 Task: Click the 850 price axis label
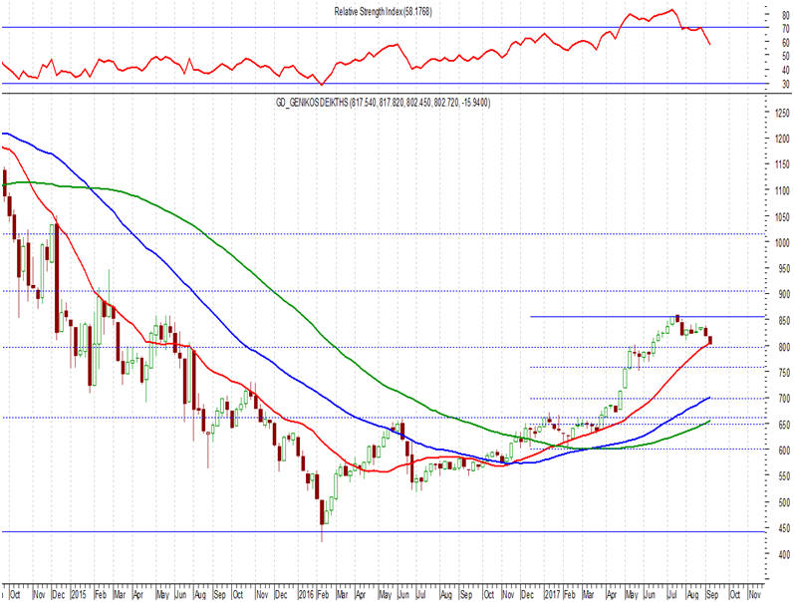(784, 321)
